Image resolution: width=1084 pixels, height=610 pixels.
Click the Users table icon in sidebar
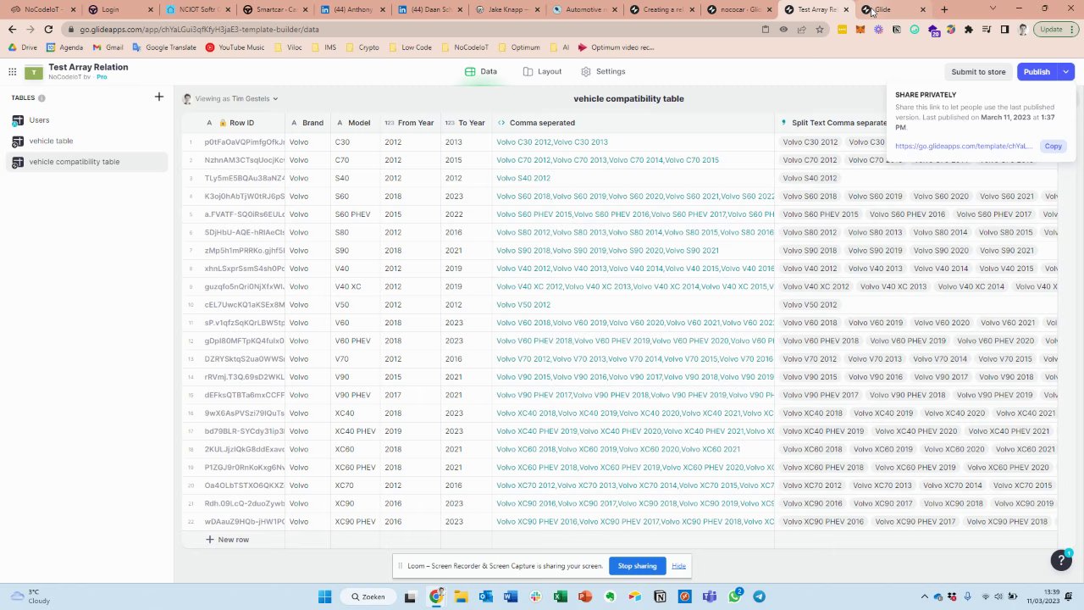[18, 120]
